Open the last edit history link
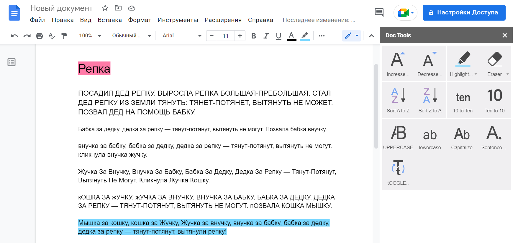513x243 pixels. pos(319,20)
